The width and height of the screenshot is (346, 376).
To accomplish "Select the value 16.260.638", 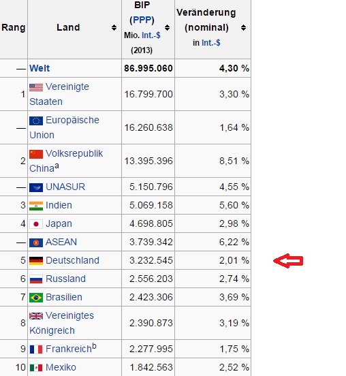I will point(148,127).
